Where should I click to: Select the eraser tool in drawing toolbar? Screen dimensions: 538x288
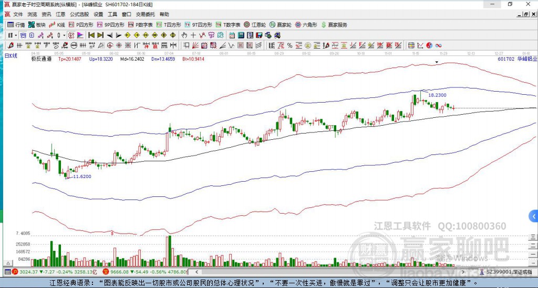pos(11,46)
